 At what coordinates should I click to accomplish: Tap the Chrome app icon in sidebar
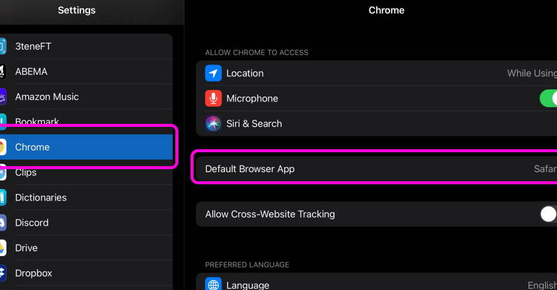pos(3,147)
